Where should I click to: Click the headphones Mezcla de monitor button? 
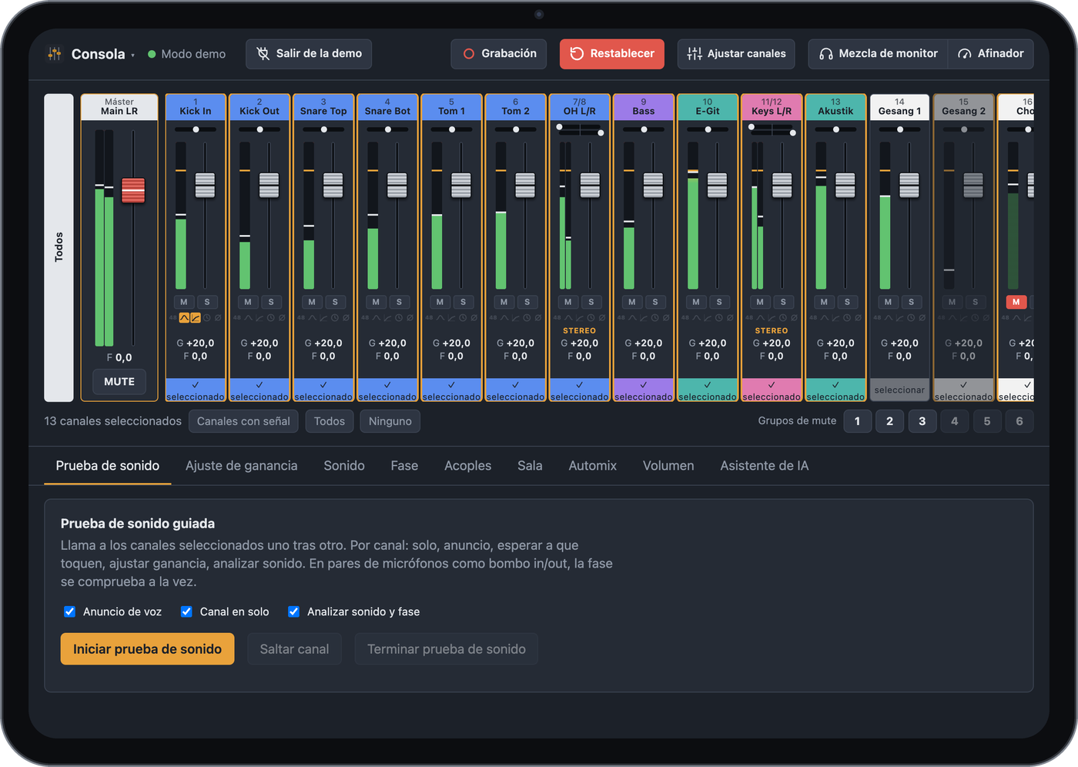point(879,54)
